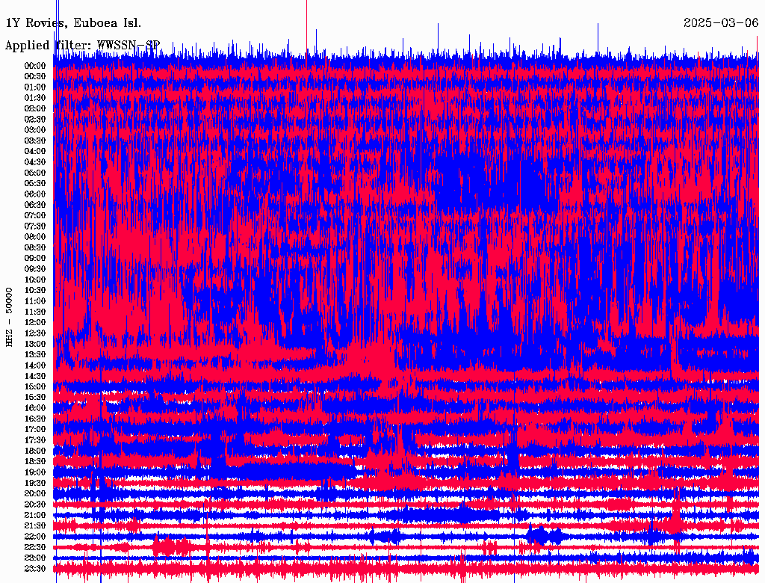
Task: Click the 23:30 time label
Action: pos(35,569)
